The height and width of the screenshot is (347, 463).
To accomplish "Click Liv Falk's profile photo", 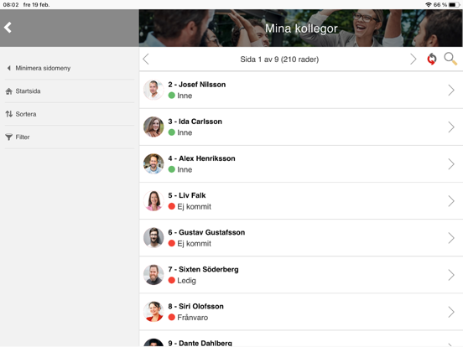I will point(153,200).
